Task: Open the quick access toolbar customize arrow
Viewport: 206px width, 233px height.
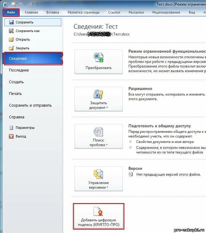Action: click(37, 5)
